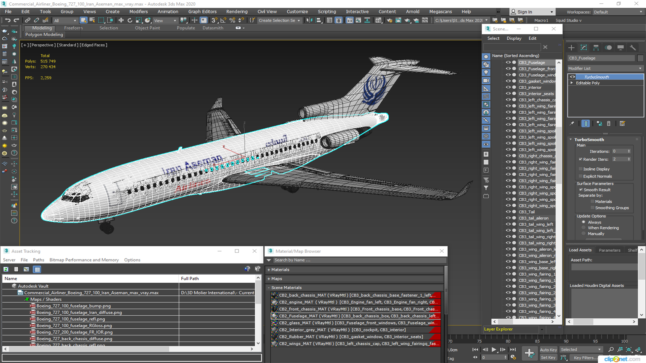This screenshot has width=646, height=363.
Task: Enable Explicit Normals checkbox
Action: click(580, 176)
